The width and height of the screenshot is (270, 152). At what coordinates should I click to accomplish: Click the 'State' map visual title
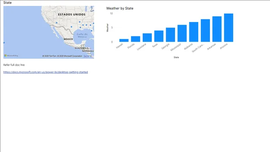pyautogui.click(x=8, y=3)
